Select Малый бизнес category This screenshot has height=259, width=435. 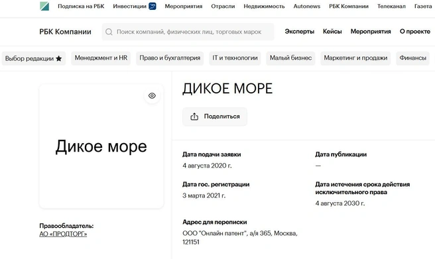point(290,58)
